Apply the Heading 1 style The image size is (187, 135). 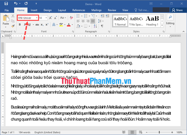tap(152, 21)
